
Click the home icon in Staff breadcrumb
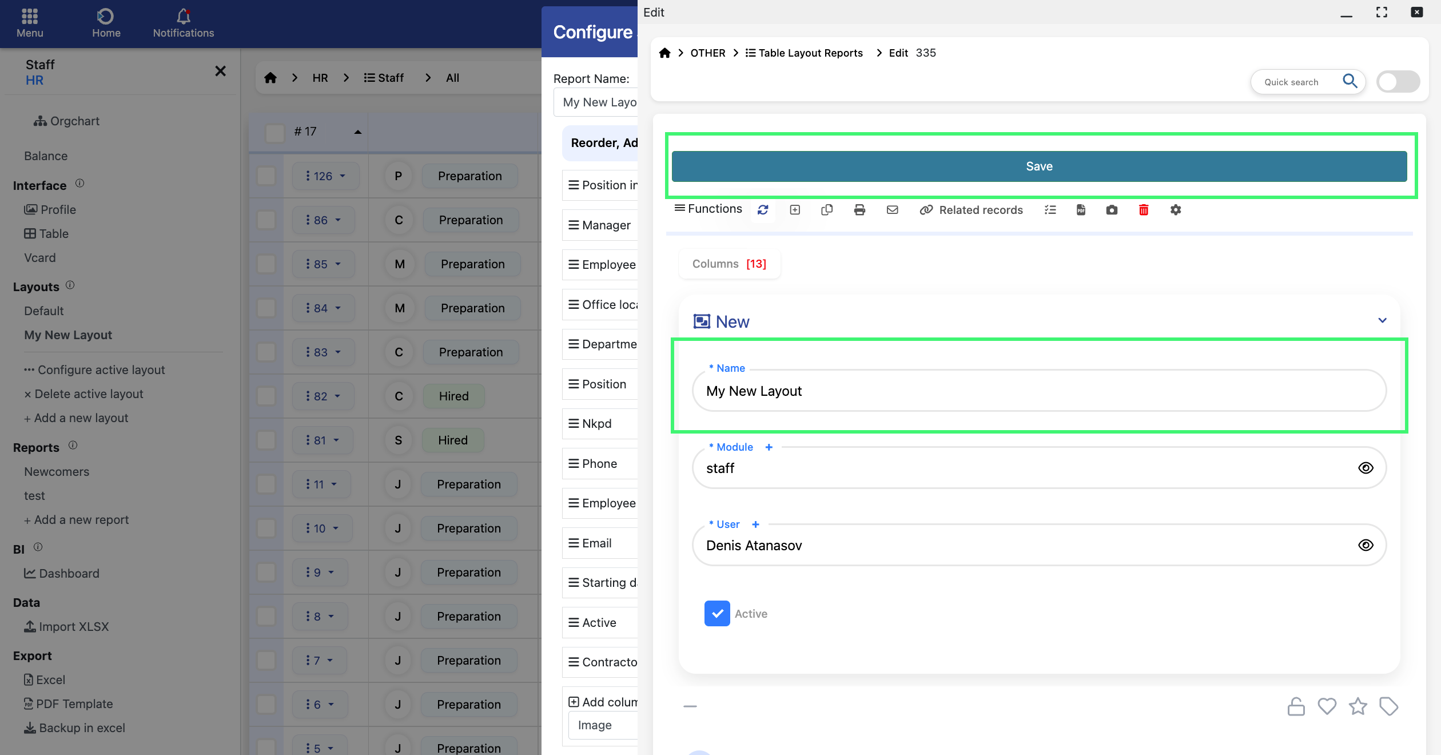(x=270, y=78)
